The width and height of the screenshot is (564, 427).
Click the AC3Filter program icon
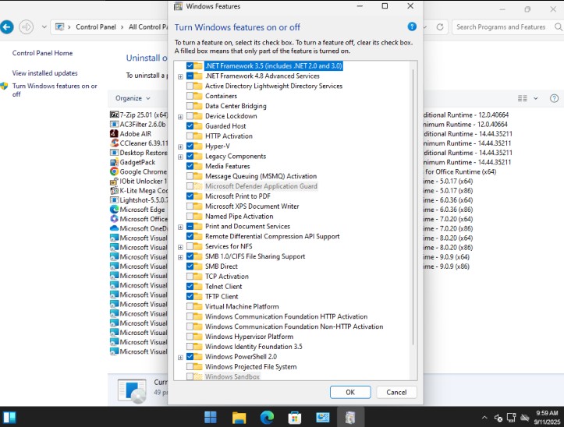(114, 124)
